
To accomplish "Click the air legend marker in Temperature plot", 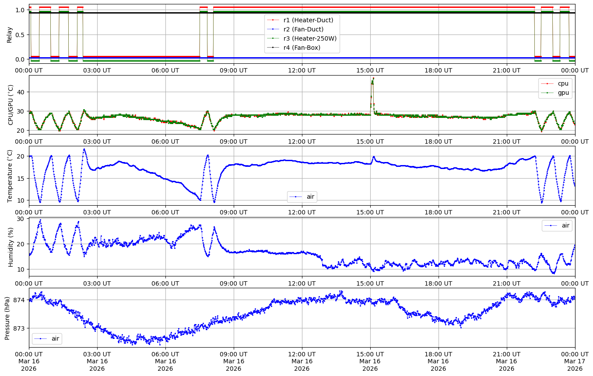I will click(x=296, y=197).
